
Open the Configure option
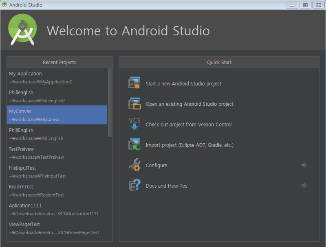tap(156, 166)
